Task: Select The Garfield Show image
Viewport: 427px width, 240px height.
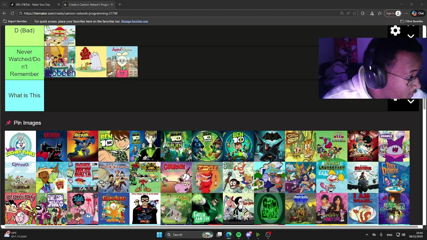Action: [x=114, y=208]
